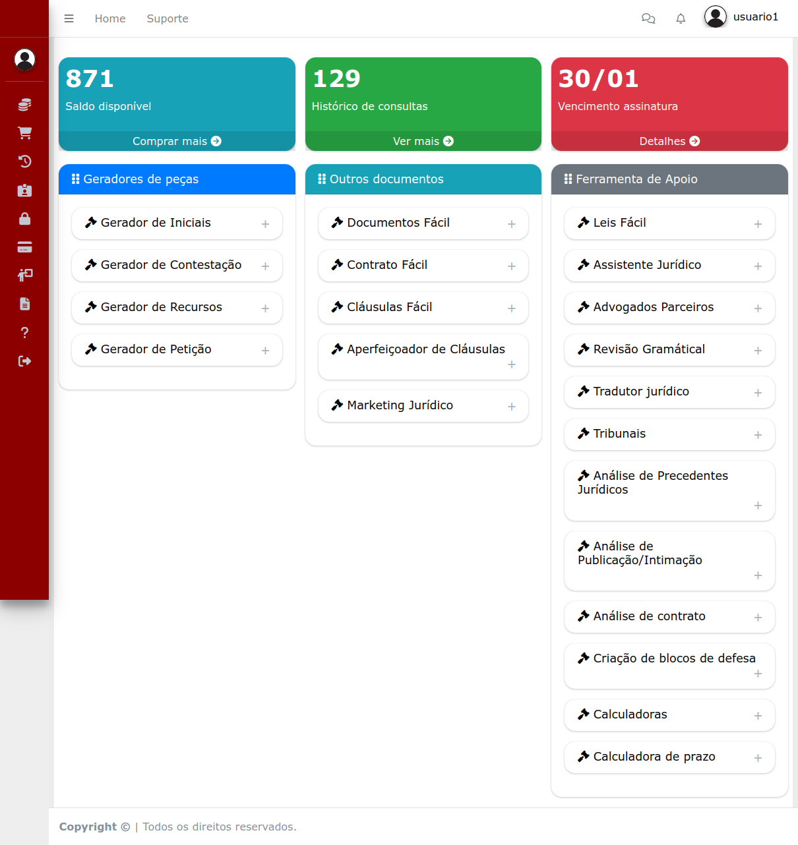Select the Ferramenta de Apoio panel header
Viewport: 798px width, 845px height.
coord(669,179)
